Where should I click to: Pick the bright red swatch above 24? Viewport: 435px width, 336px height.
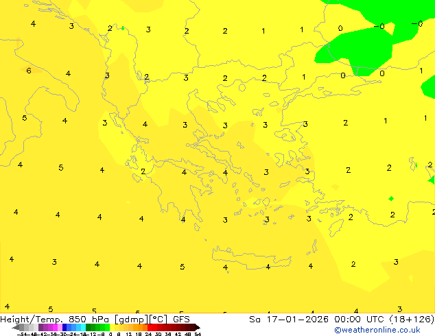(x=150, y=327)
